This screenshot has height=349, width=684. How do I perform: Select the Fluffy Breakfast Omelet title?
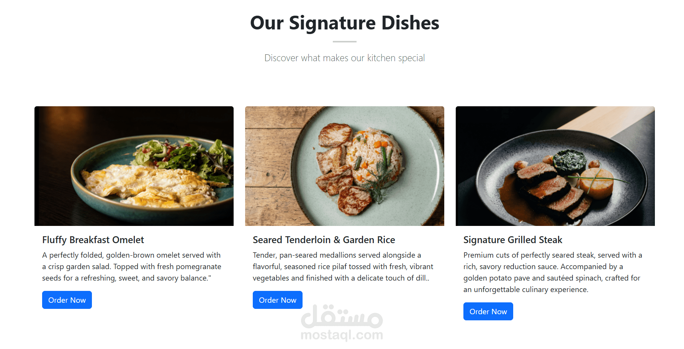(x=93, y=240)
